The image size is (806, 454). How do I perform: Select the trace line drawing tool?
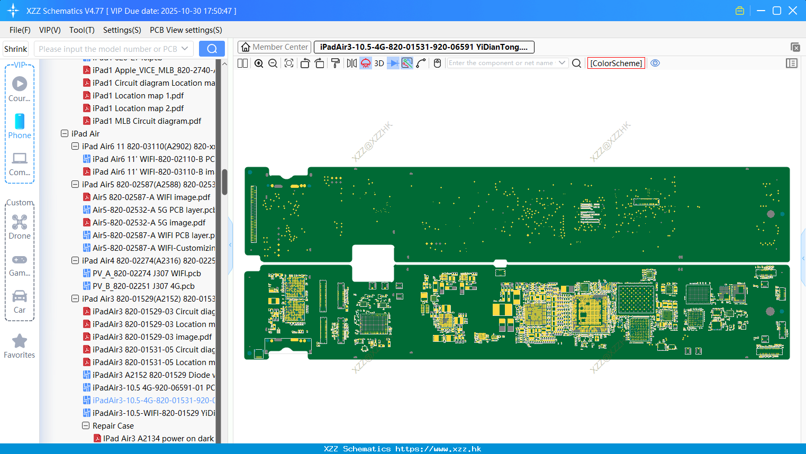pyautogui.click(x=421, y=63)
